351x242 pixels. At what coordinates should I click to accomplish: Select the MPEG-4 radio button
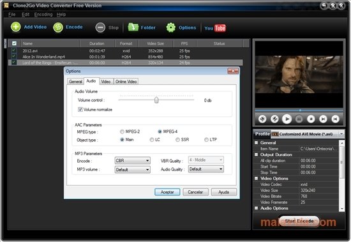160,132
